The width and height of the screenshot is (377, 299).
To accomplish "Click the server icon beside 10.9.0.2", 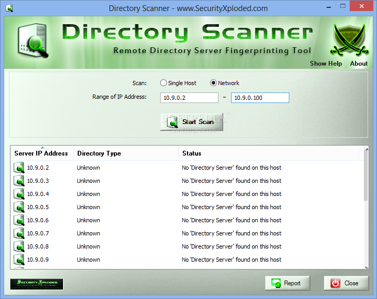I will tap(19, 168).
